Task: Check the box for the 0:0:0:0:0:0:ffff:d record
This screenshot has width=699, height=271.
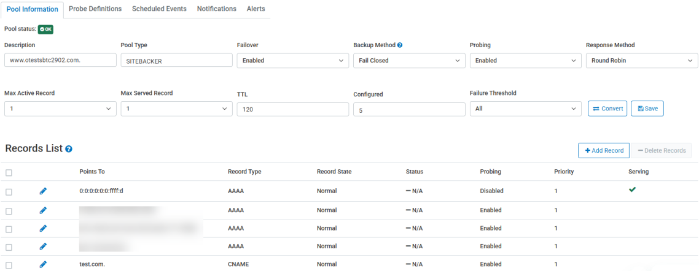Action: tap(9, 191)
